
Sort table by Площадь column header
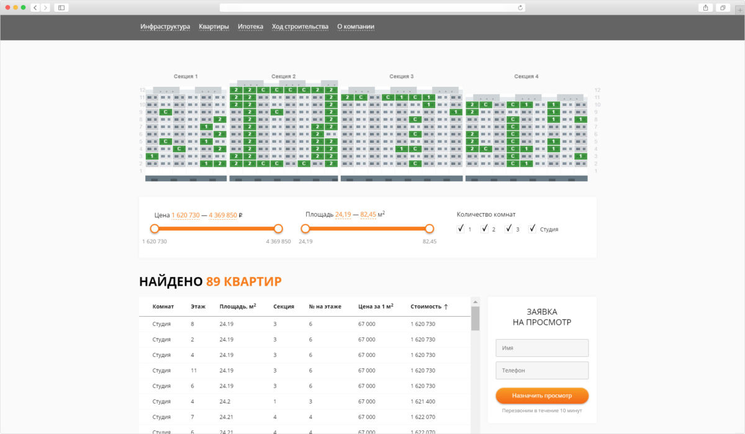pyautogui.click(x=238, y=306)
